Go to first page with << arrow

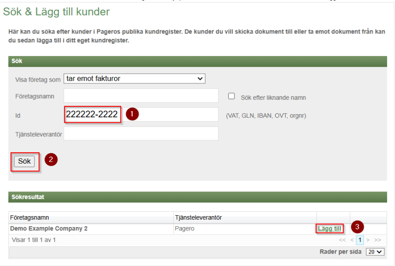click(342, 240)
